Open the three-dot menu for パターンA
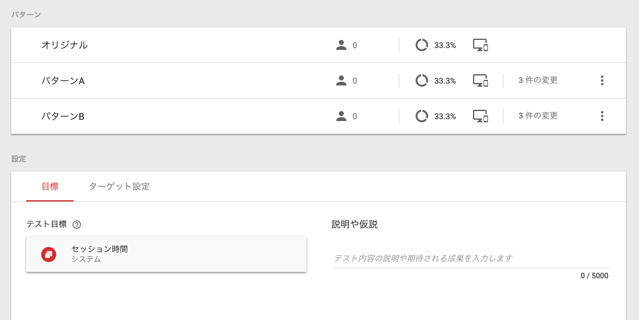The height and width of the screenshot is (320, 639). 602,80
